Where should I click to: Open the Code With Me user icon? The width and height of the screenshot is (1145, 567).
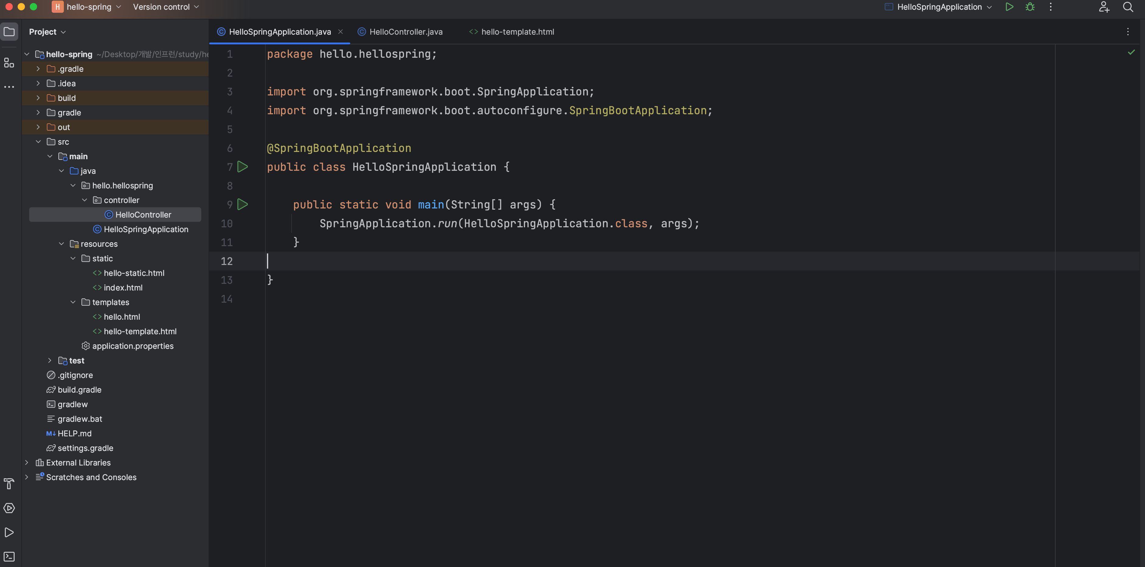click(x=1104, y=7)
